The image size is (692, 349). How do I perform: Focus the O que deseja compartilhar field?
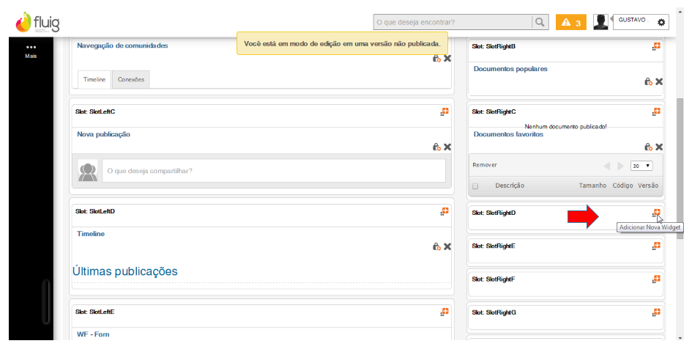[273, 171]
